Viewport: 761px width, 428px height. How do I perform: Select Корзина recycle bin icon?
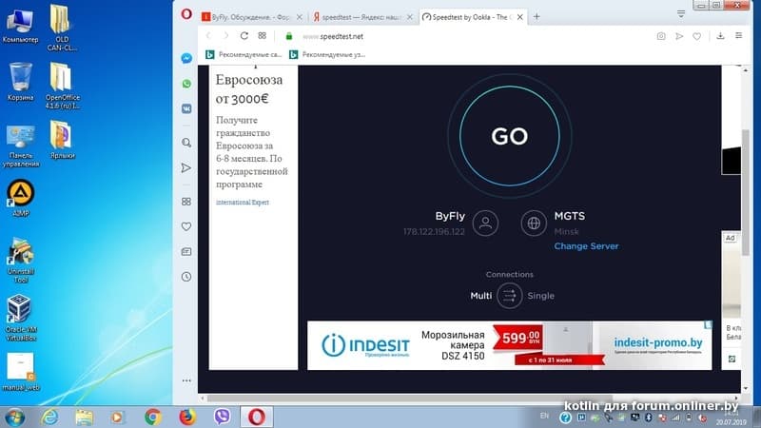(x=20, y=82)
